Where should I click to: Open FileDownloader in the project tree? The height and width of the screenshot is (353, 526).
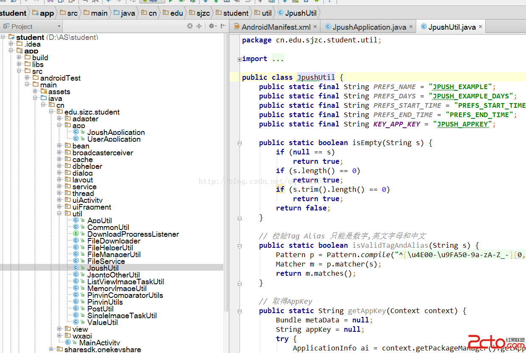(114, 241)
